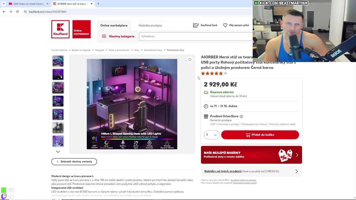This screenshot has height=200, width=356.
Task: Go to Kancelářské stoly breadcrumb
Action: click(x=153, y=50)
